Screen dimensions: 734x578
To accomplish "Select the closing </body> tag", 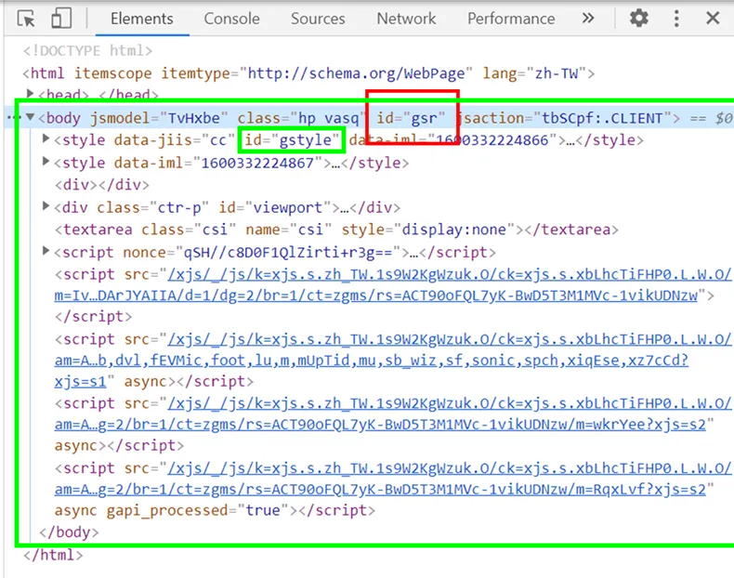I will [69, 532].
